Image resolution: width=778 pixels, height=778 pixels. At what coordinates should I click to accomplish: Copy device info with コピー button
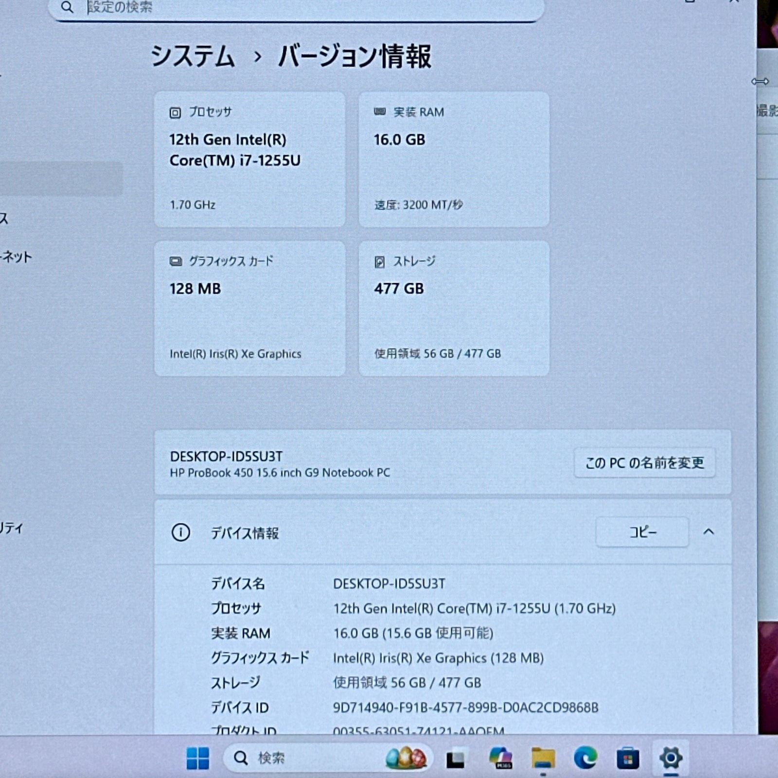tap(642, 532)
